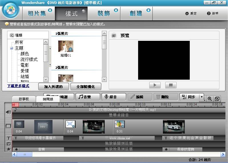
Task: Collapse the 主題 tree node
Action: point(12,48)
